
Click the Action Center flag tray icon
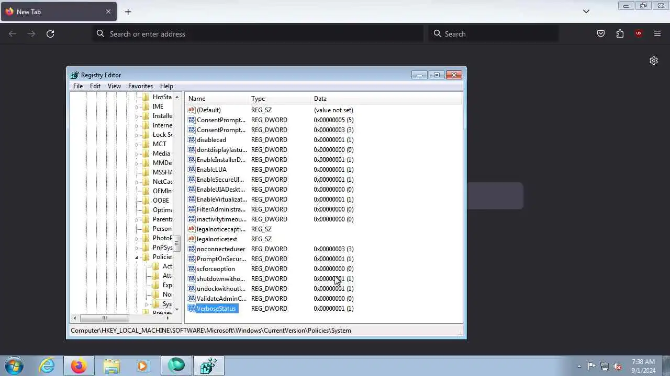[591, 366]
